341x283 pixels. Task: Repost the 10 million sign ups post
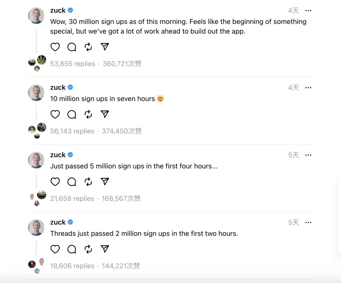[88, 114]
